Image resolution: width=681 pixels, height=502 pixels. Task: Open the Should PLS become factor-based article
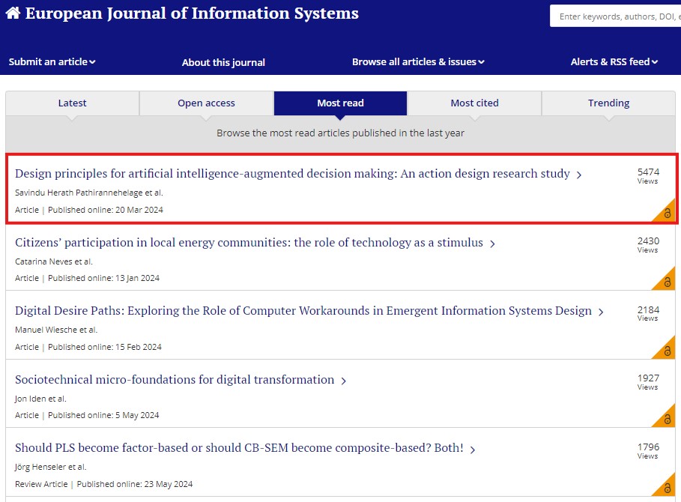click(239, 448)
